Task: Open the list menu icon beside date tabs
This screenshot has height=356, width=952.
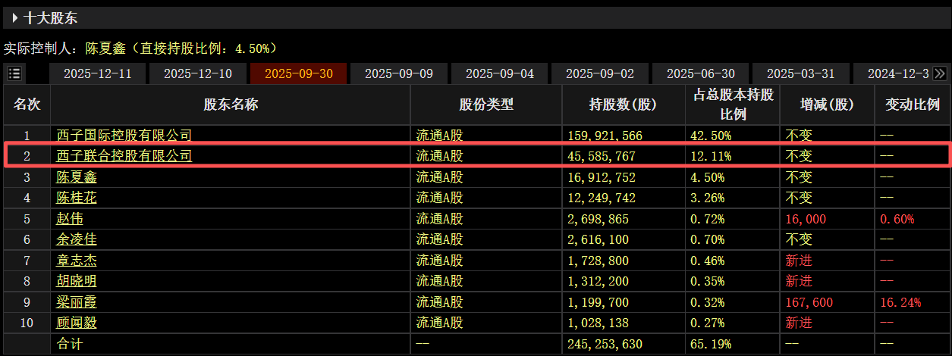Action: coord(14,73)
